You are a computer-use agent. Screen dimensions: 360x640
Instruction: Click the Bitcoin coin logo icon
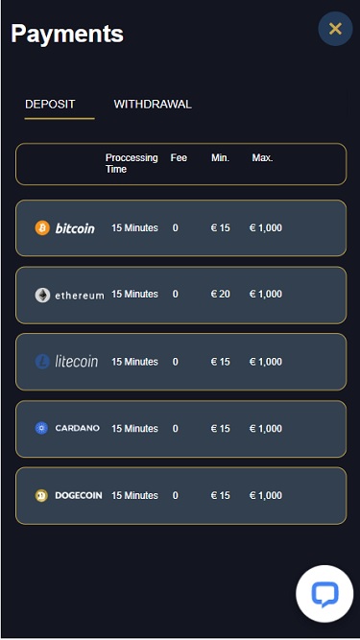click(42, 227)
